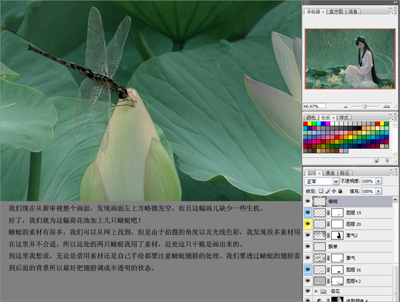
Task: Pick the cyan swatch in first row
Action: pos(319,124)
